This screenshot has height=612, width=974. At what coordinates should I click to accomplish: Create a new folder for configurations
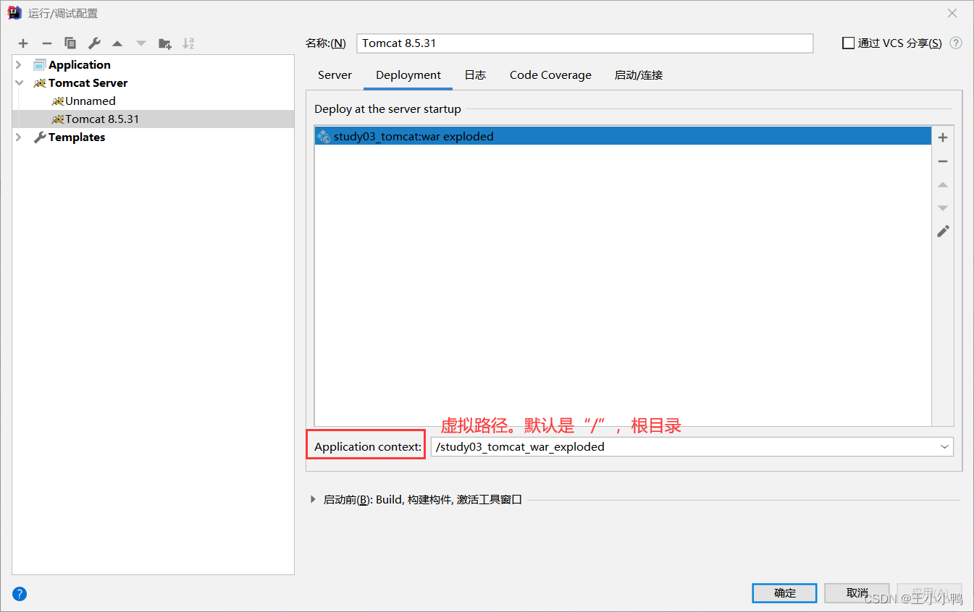coord(164,43)
